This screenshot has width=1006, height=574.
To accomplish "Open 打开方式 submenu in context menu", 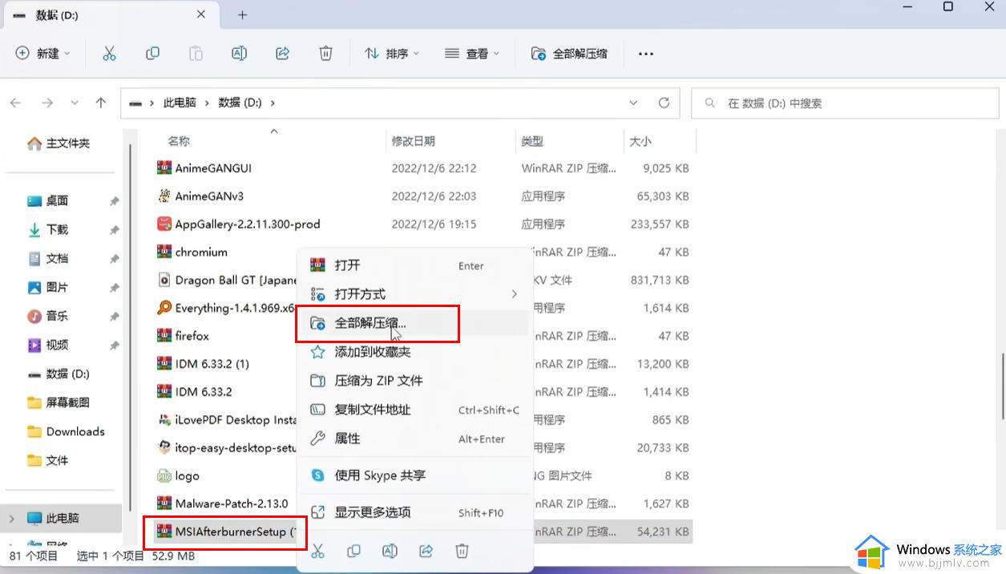I will (x=413, y=294).
